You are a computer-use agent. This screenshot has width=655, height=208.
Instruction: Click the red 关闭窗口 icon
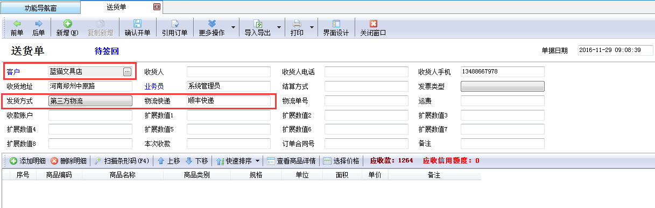(374, 24)
